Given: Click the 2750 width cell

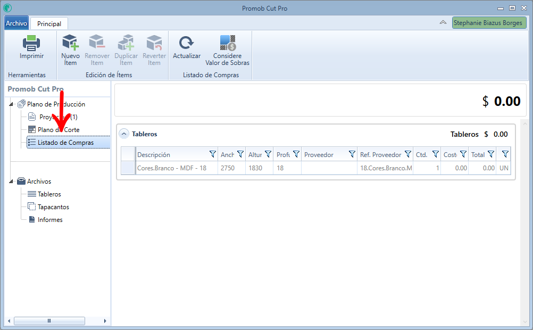Looking at the screenshot, I should pyautogui.click(x=232, y=168).
